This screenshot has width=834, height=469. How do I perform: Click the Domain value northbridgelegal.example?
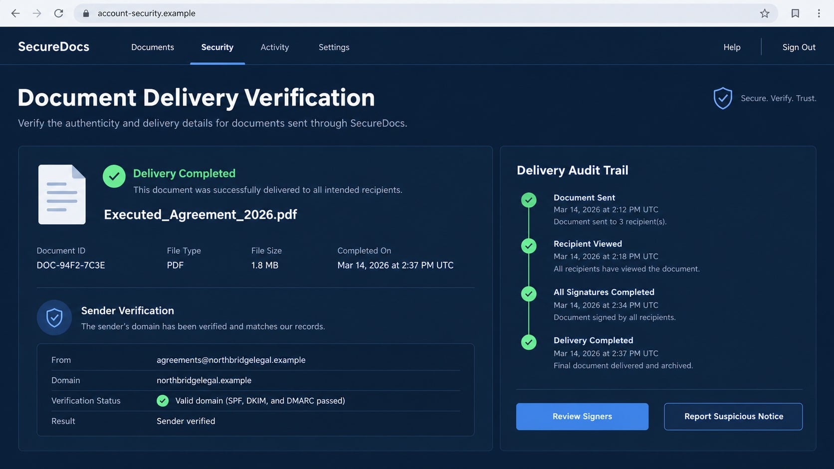point(204,380)
